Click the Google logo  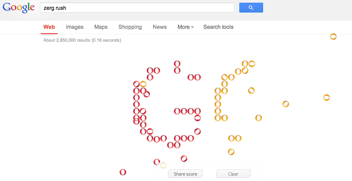click(x=19, y=8)
